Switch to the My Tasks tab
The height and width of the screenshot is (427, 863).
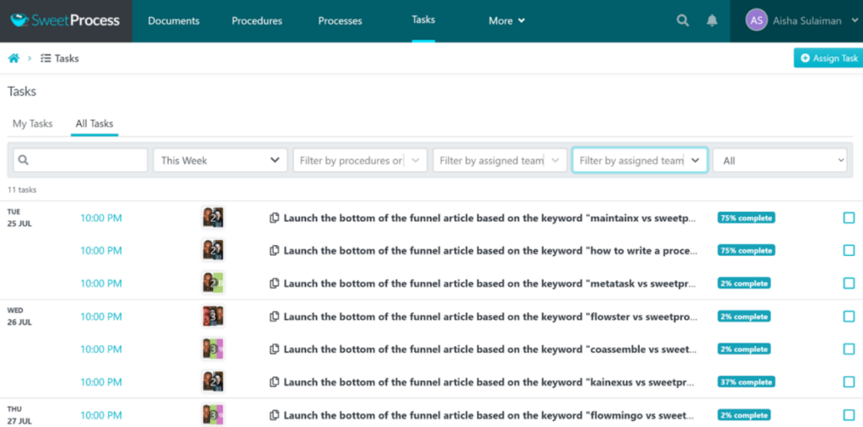pos(33,124)
